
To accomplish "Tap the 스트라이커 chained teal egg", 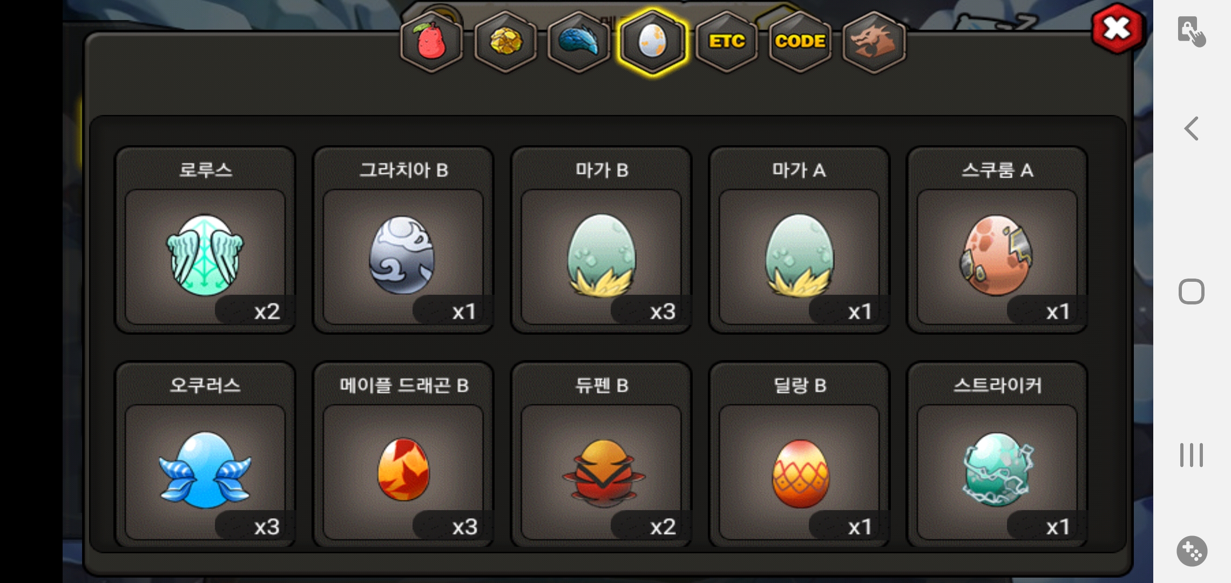I will (x=997, y=455).
